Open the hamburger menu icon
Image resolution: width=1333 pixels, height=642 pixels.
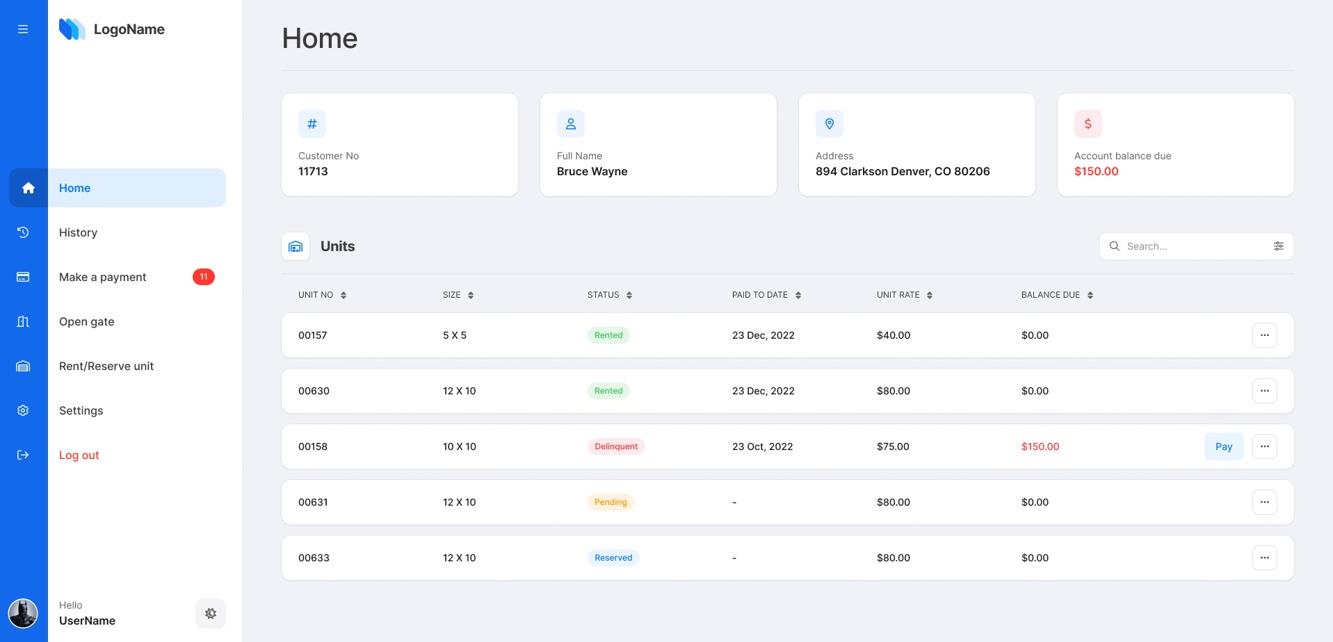click(x=23, y=29)
